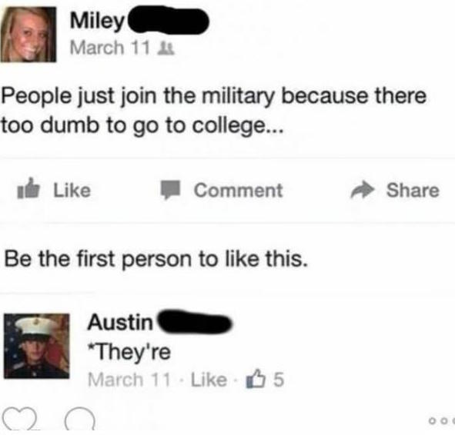This screenshot has width=455, height=435.
Task: Open the three-dots options at bottom right
Action: point(441,420)
